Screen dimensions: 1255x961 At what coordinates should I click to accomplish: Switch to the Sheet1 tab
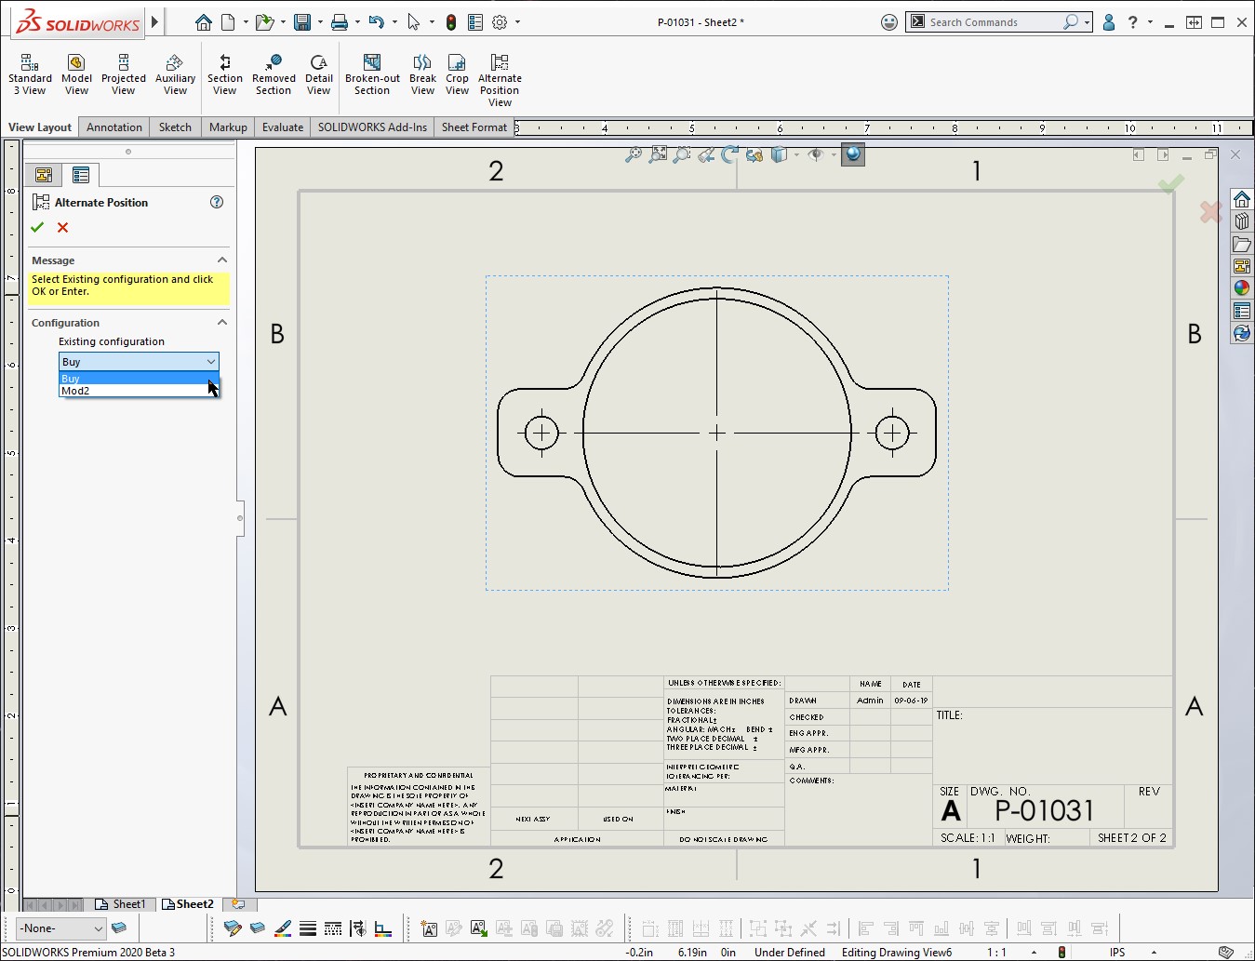(123, 903)
